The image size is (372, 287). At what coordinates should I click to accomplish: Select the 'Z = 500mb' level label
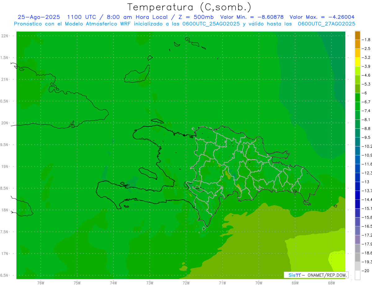[x=196, y=17]
